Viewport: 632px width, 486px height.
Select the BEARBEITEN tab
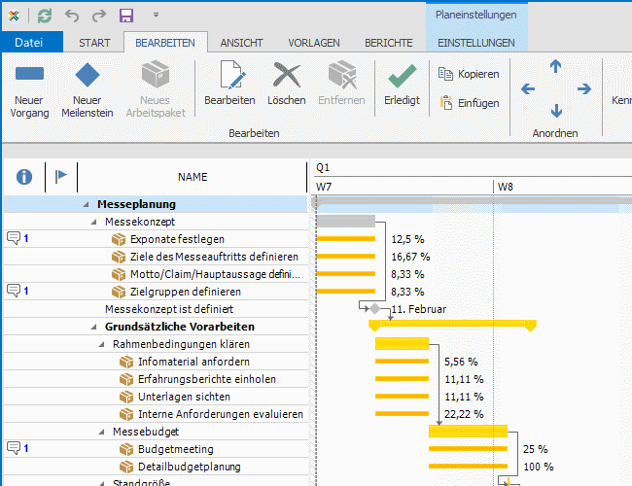pos(165,43)
